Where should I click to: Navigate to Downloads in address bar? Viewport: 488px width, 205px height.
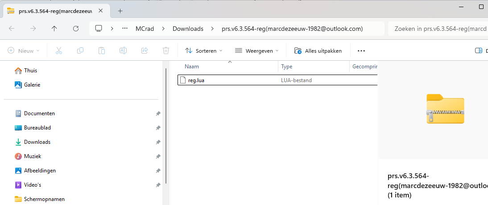pos(188,29)
